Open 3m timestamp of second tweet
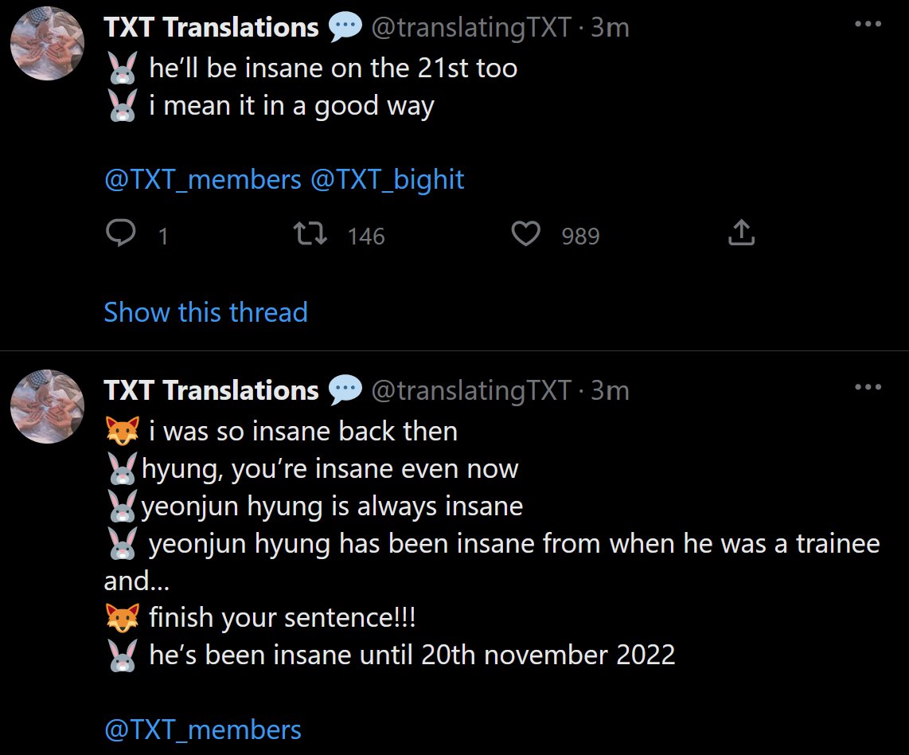This screenshot has width=909, height=755. click(610, 391)
